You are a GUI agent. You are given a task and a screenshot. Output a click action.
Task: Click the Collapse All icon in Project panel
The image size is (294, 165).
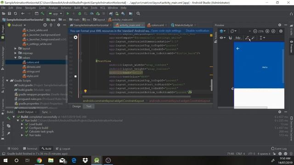pyautogui.click(x=51, y=25)
